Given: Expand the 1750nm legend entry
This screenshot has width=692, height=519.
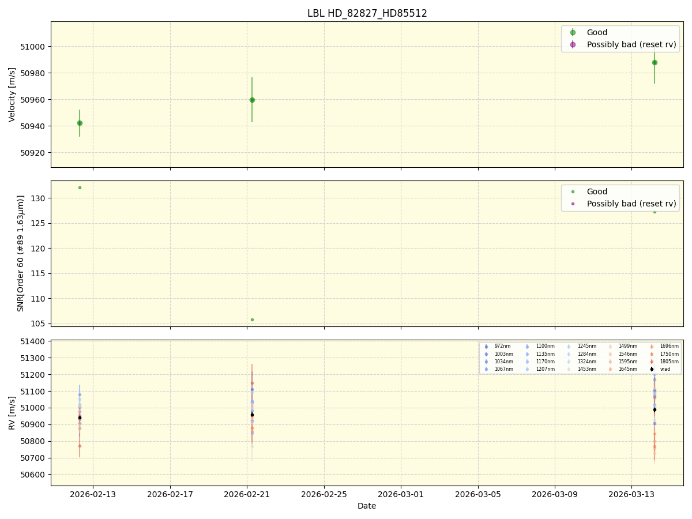Looking at the screenshot, I should click(668, 353).
